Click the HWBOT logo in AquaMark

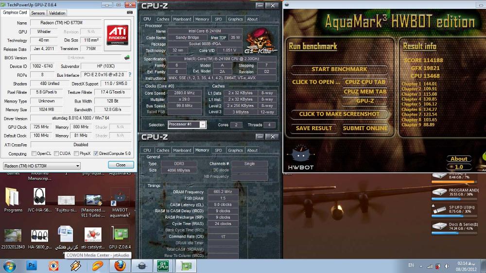click(x=301, y=157)
